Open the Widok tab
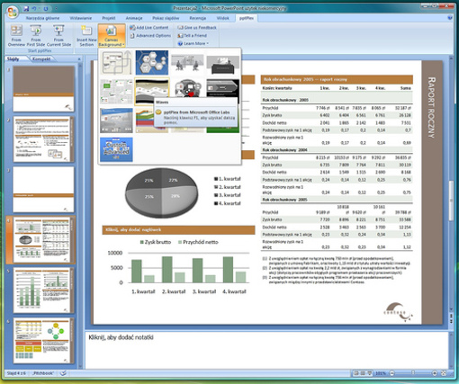 coord(222,18)
